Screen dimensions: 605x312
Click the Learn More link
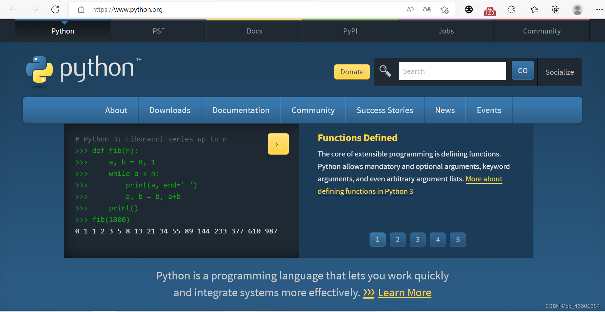coord(404,293)
